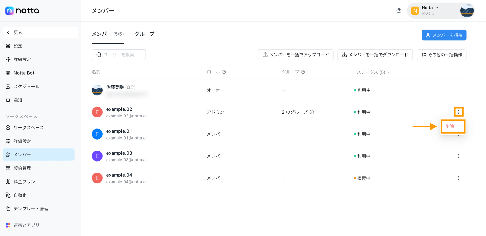This screenshot has height=236, width=486.
Task: Switch to the グループ tab
Action: [144, 34]
